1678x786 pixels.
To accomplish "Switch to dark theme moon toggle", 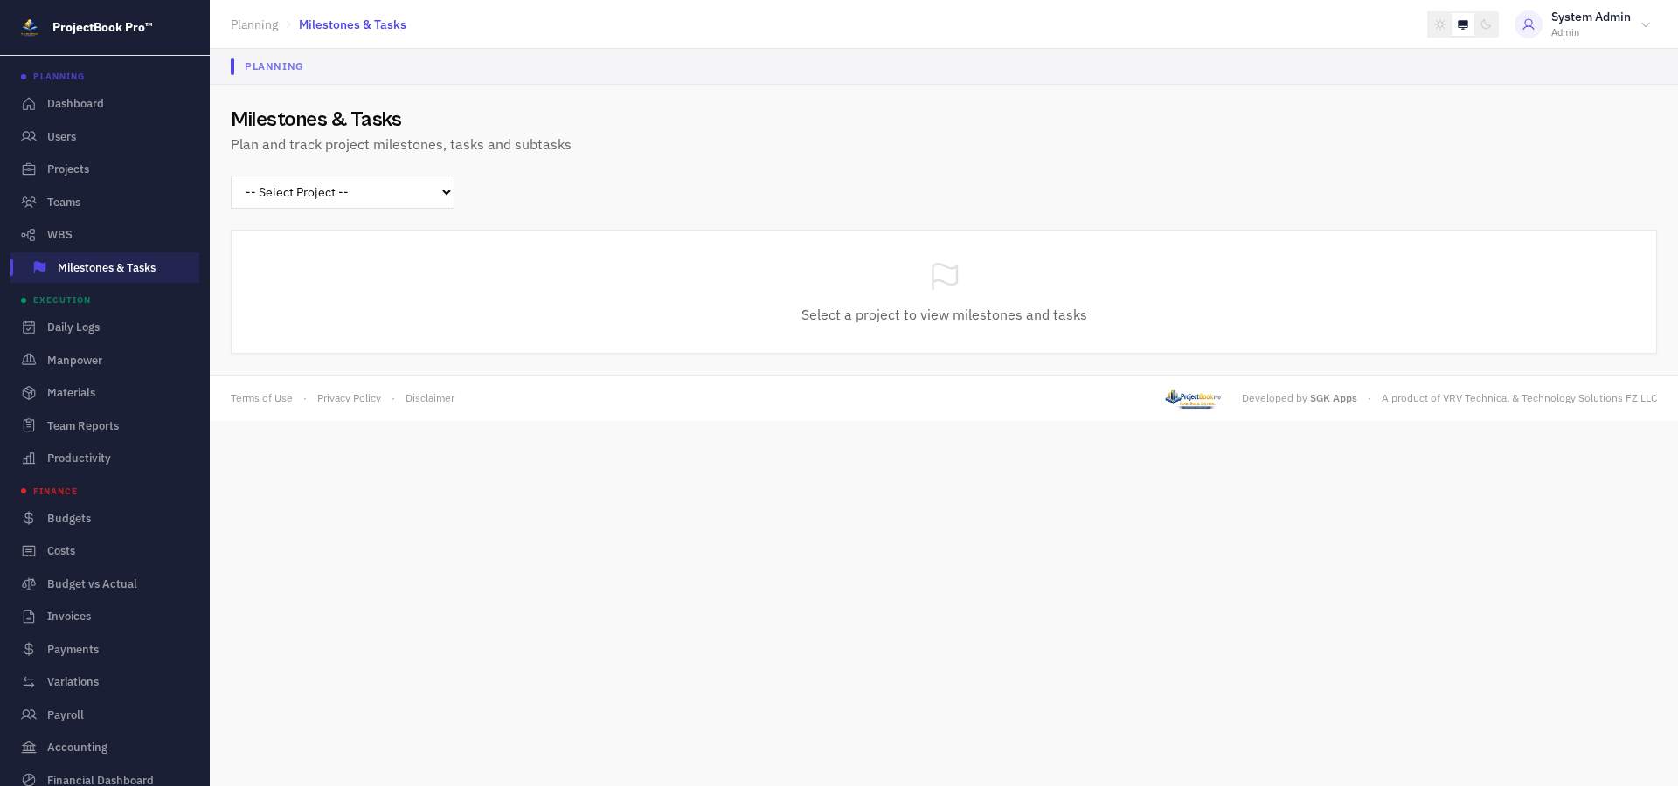I will tap(1486, 24).
